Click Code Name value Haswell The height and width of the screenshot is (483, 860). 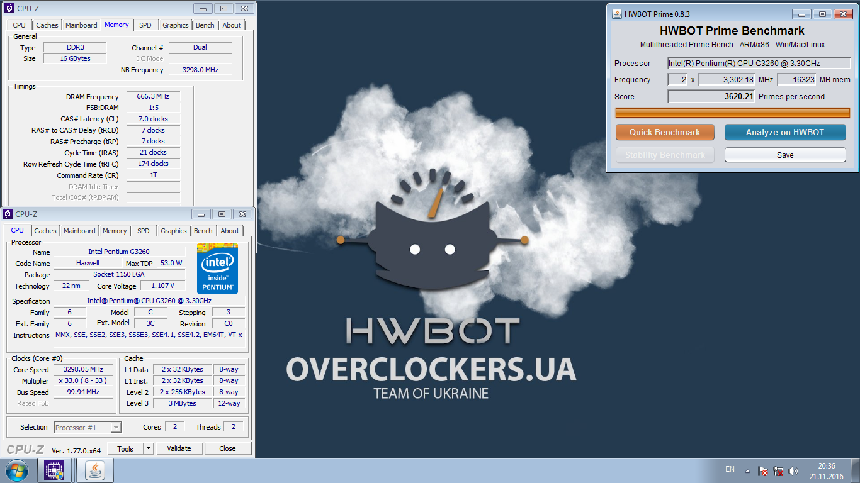(x=88, y=263)
